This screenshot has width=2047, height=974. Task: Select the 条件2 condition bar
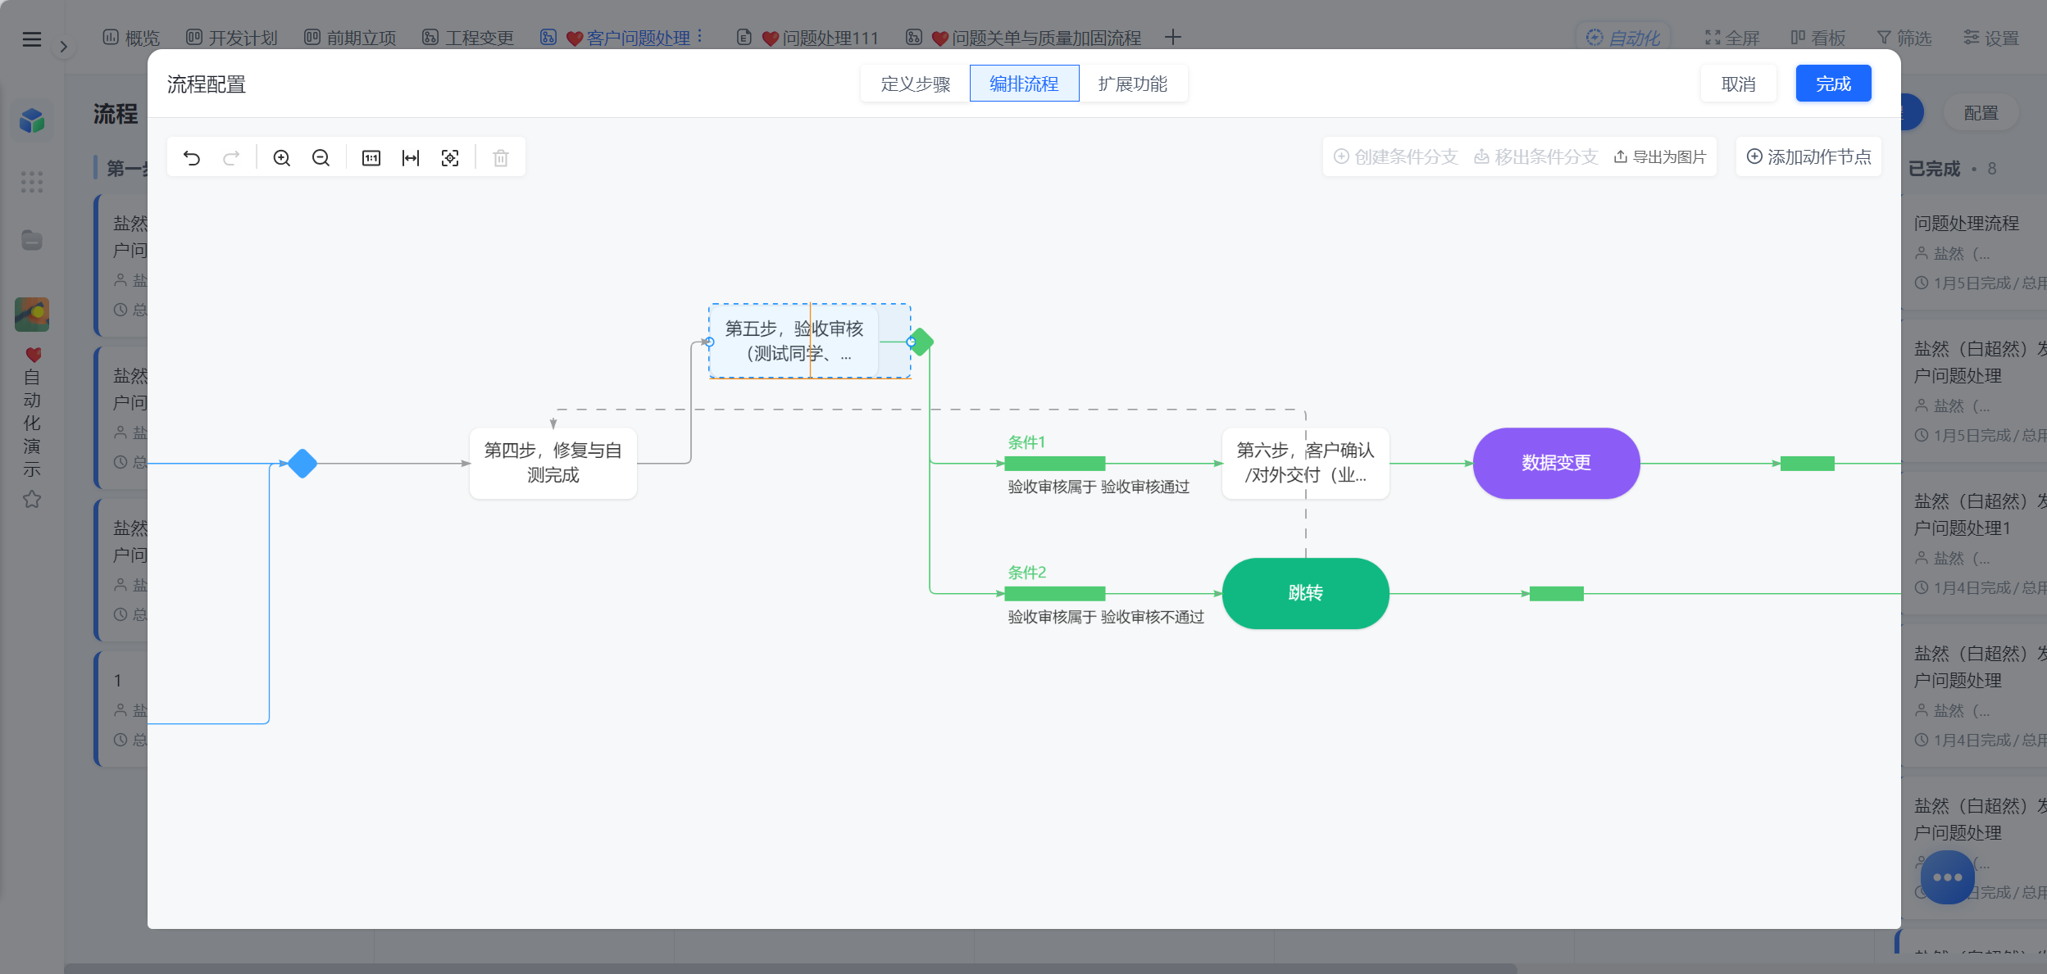coord(1055,594)
